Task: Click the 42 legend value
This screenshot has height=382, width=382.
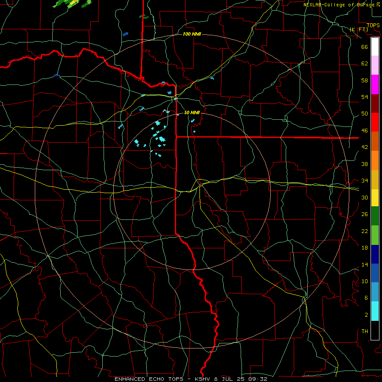Action: [365, 147]
